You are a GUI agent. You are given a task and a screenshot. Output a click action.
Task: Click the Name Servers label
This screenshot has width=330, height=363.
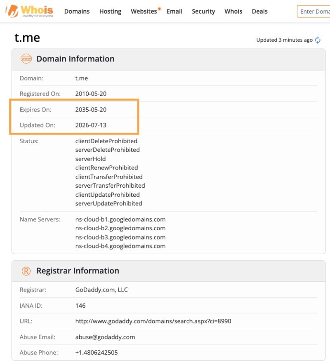point(40,219)
